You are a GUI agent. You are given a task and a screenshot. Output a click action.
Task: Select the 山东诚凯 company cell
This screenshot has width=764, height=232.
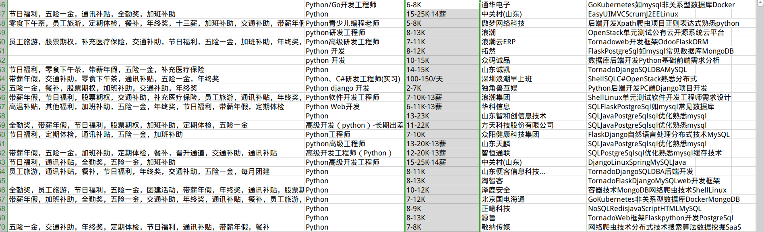(x=533, y=70)
